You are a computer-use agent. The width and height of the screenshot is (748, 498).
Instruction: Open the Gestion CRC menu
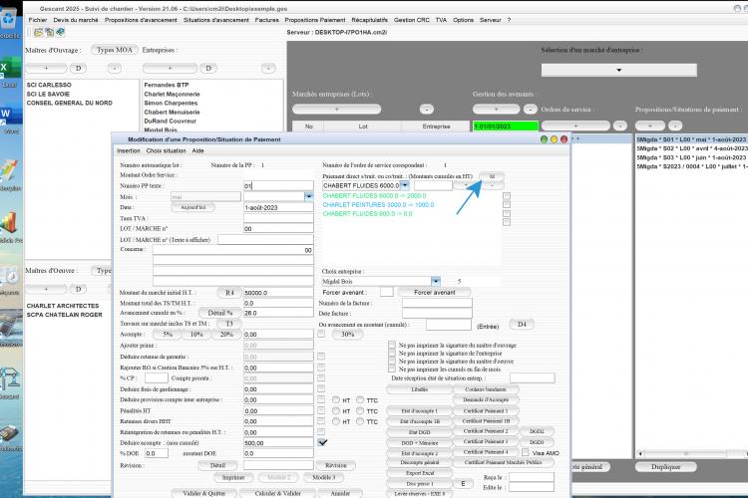[411, 20]
